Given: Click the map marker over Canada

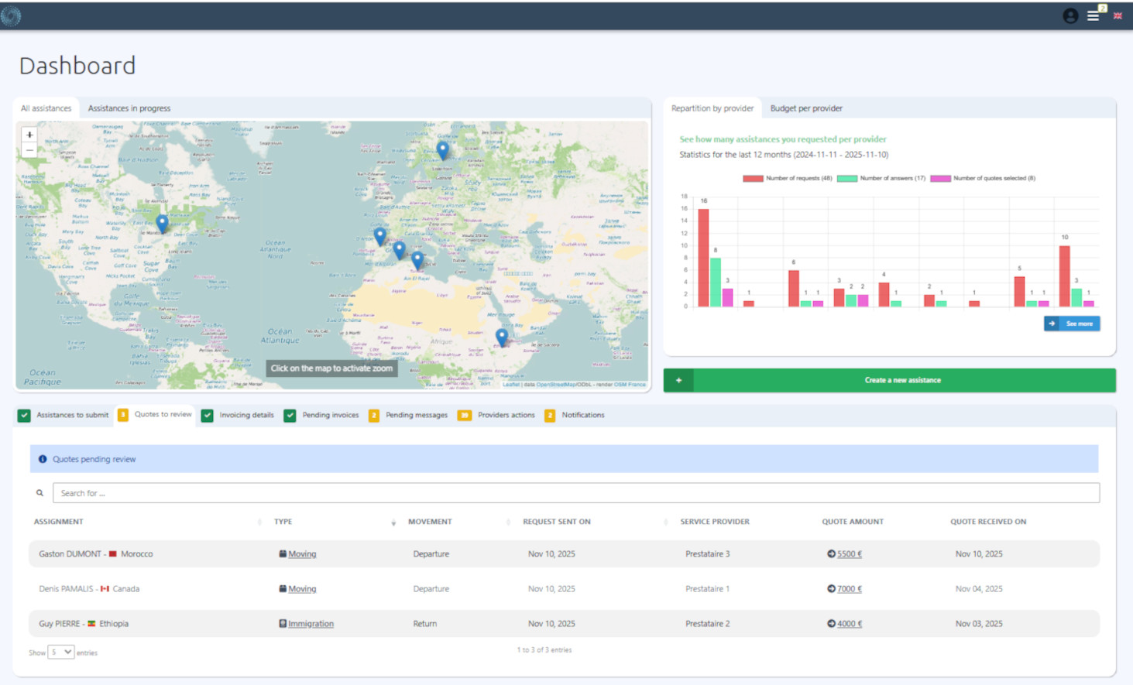Looking at the screenshot, I should click(162, 223).
